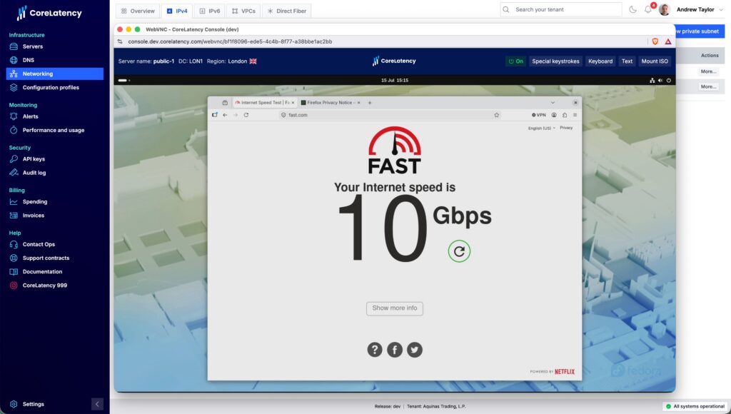This screenshot has width=731, height=414.
Task: Open Support contracts
Action: pyautogui.click(x=46, y=258)
